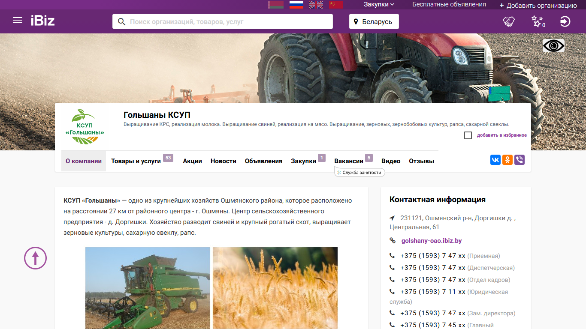The height and width of the screenshot is (329, 586).
Task: Select the Russian flag language
Action: point(296,5)
